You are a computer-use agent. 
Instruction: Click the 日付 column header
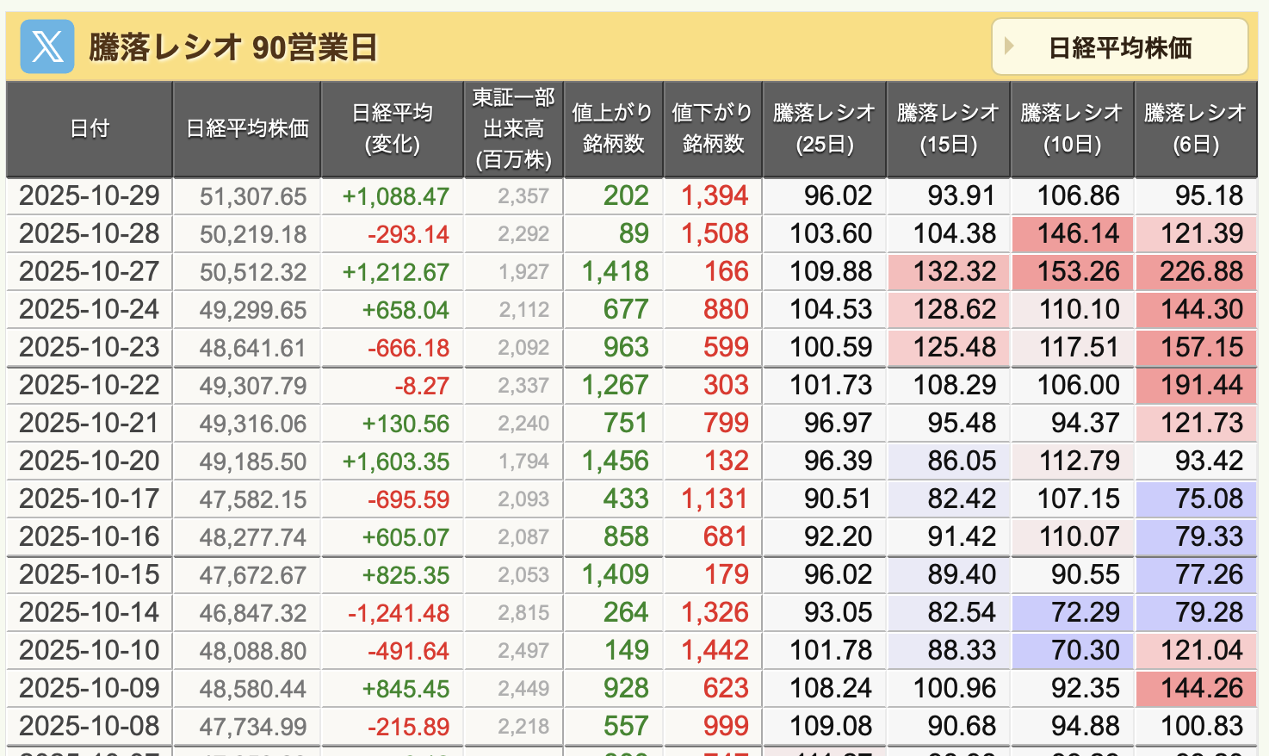click(x=90, y=129)
